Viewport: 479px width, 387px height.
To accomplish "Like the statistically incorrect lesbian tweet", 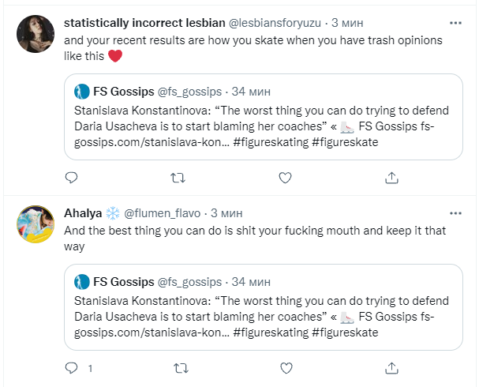I will tap(285, 178).
